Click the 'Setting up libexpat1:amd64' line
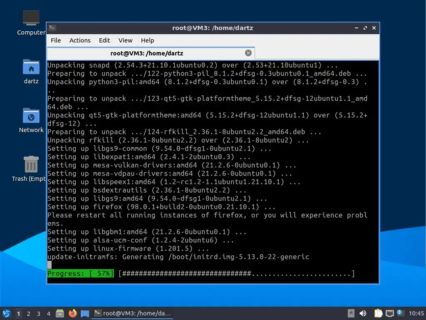Image resolution: width=426 pixels, height=320 pixels. click(149, 157)
